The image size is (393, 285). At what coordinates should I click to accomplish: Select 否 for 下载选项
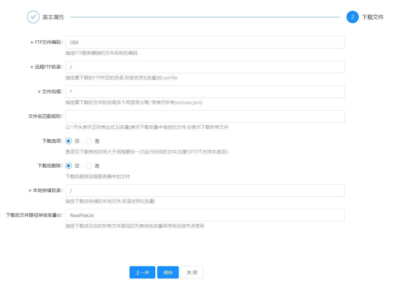click(69, 141)
